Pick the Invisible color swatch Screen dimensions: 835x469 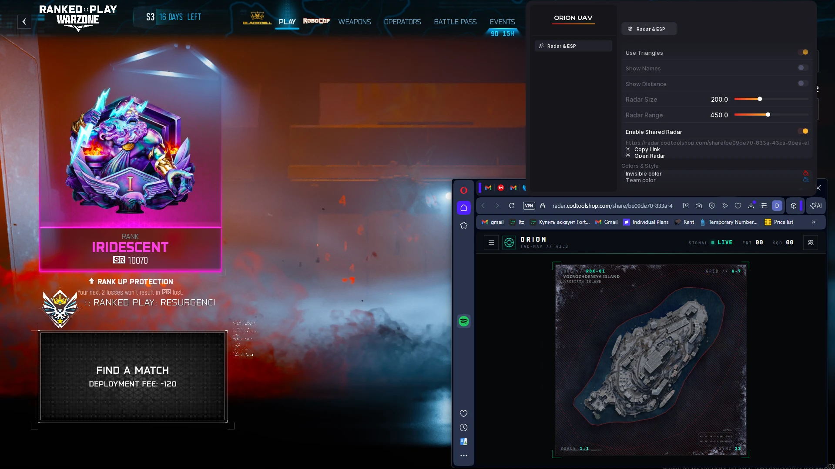[x=806, y=173]
